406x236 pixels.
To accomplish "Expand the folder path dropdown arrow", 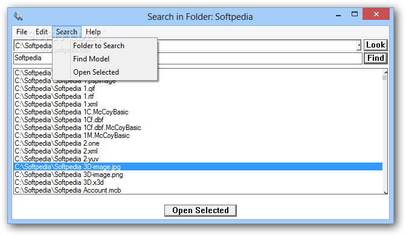I will coord(359,46).
